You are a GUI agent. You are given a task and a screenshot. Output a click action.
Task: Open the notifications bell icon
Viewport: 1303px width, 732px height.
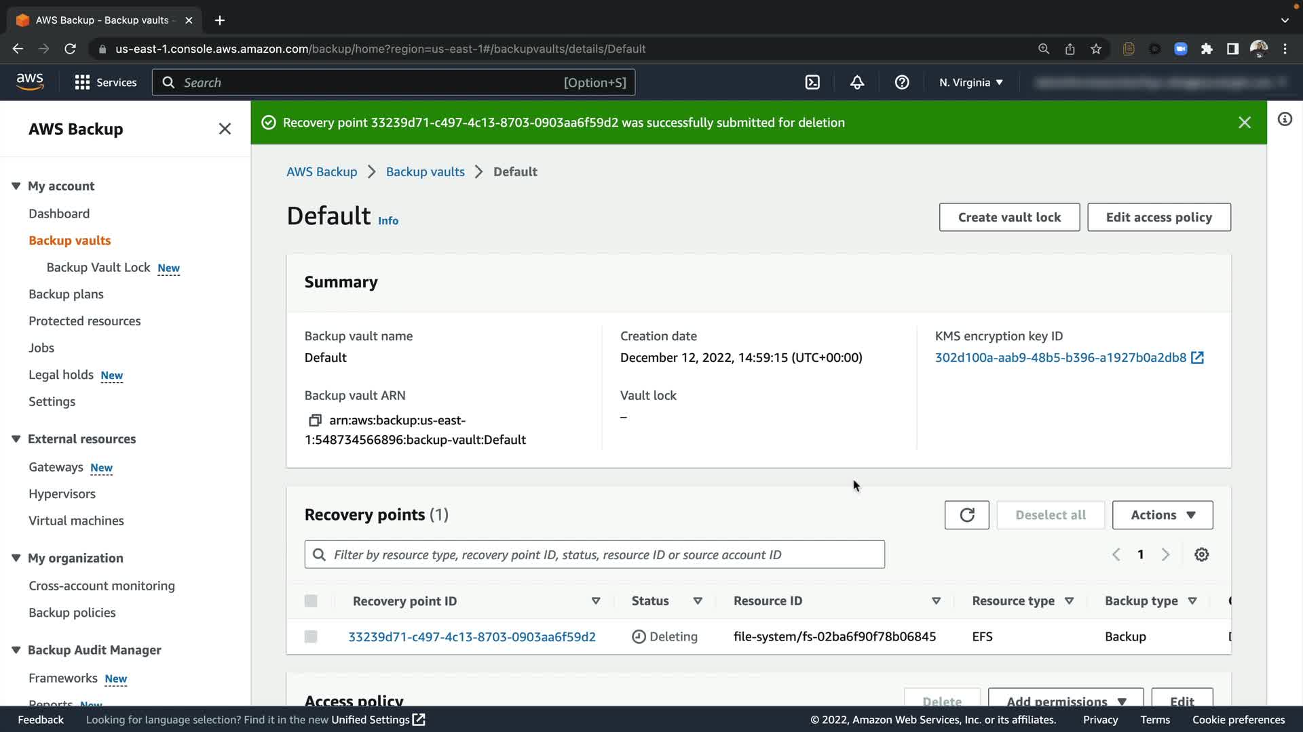tap(857, 83)
